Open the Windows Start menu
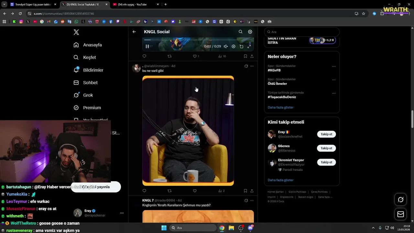 164,228
